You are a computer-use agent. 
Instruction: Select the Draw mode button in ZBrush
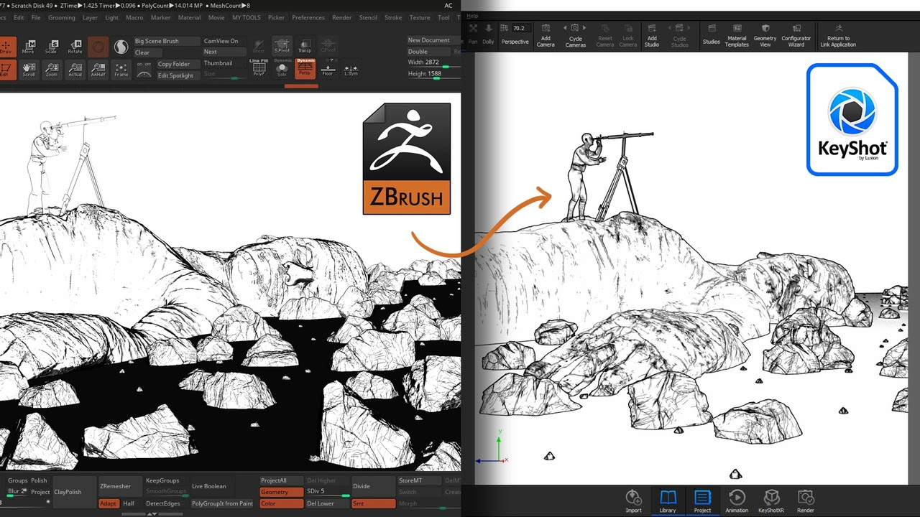(x=6, y=47)
